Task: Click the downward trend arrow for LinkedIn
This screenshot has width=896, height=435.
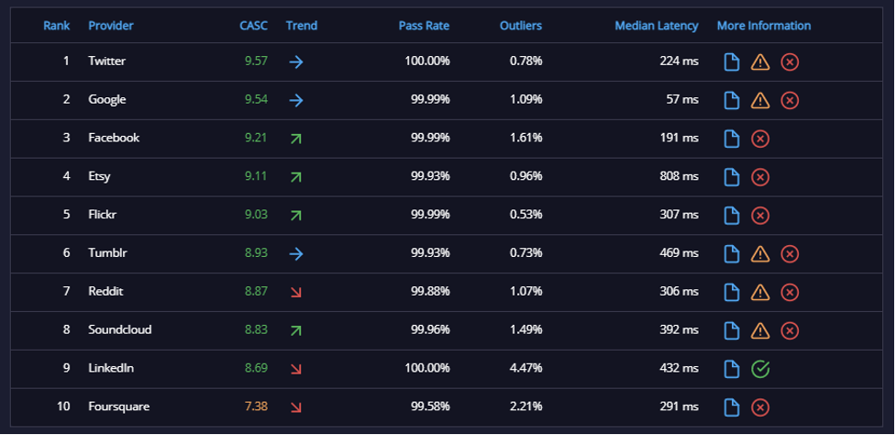Action: [295, 369]
